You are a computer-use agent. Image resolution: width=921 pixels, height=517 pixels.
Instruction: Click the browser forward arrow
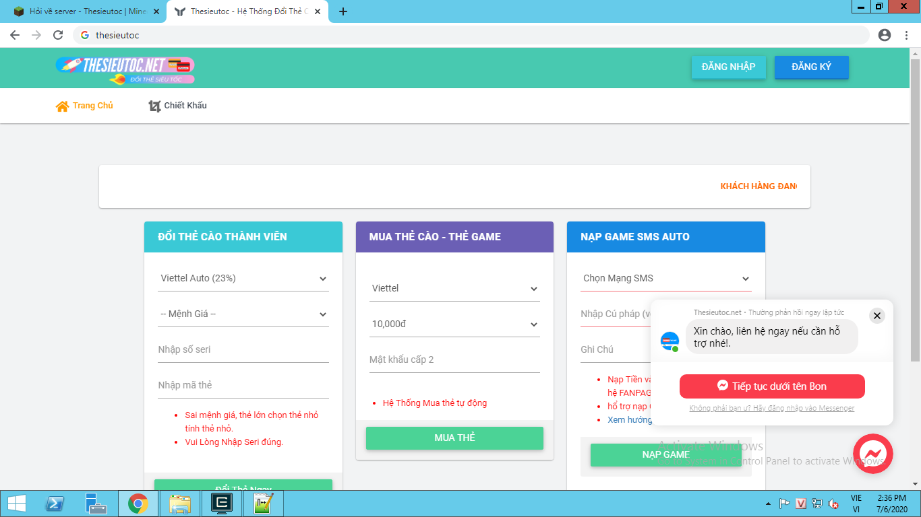pyautogui.click(x=36, y=35)
